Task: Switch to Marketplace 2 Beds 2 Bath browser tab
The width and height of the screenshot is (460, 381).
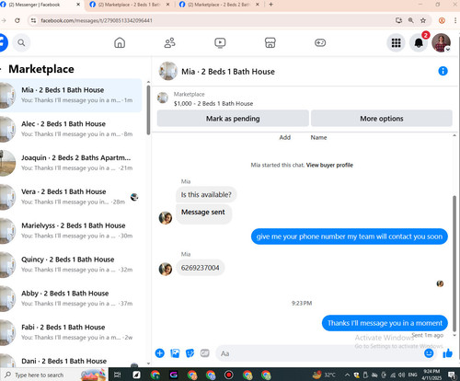Action: (x=219, y=5)
